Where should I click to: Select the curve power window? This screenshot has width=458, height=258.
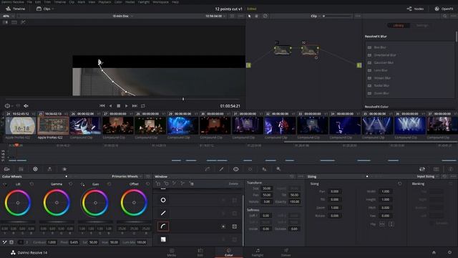point(163,226)
